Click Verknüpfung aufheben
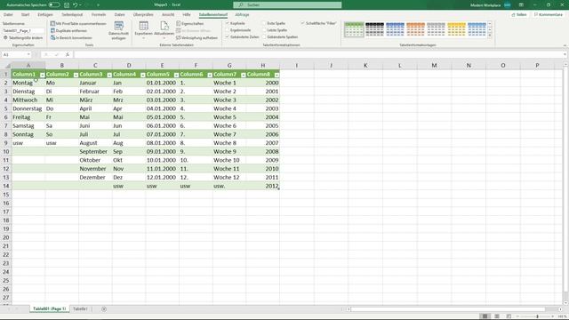 point(196,37)
